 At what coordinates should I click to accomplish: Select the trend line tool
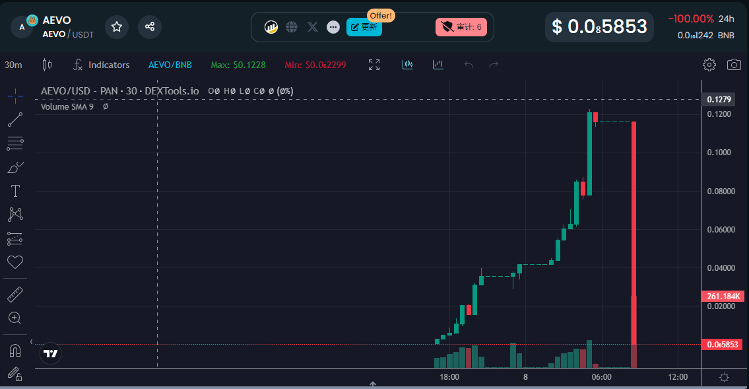click(15, 120)
